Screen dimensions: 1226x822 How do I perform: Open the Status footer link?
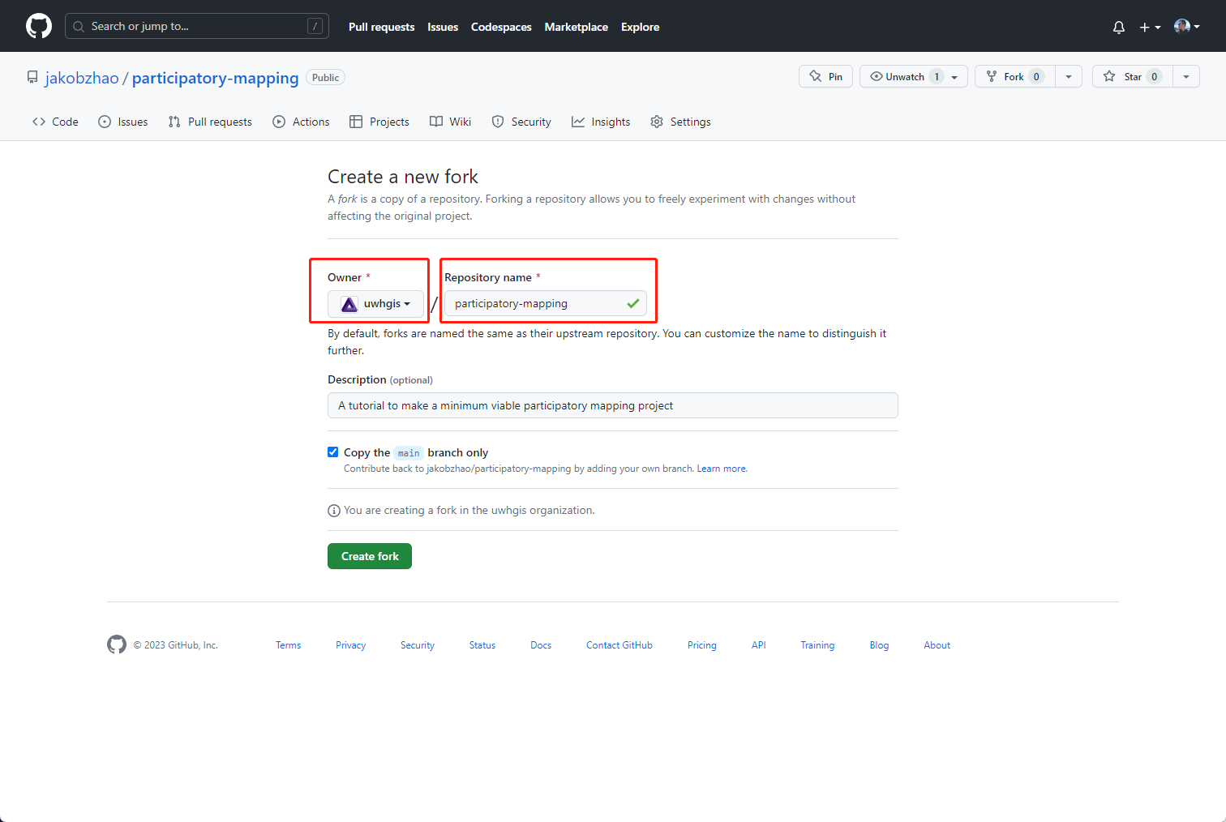[482, 645]
